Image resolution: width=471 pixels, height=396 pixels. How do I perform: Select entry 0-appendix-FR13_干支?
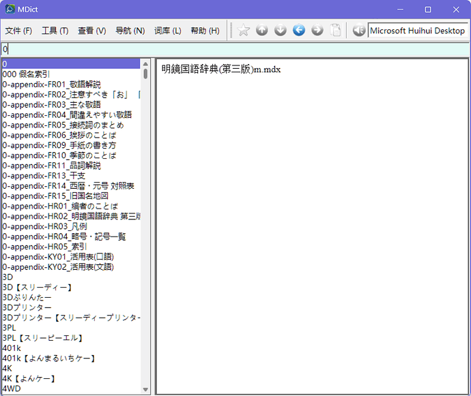pyautogui.click(x=71, y=175)
